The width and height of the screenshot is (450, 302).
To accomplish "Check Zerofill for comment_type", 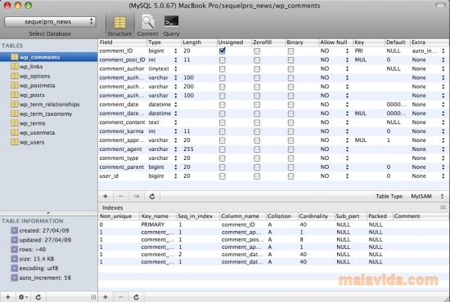I will [257, 158].
